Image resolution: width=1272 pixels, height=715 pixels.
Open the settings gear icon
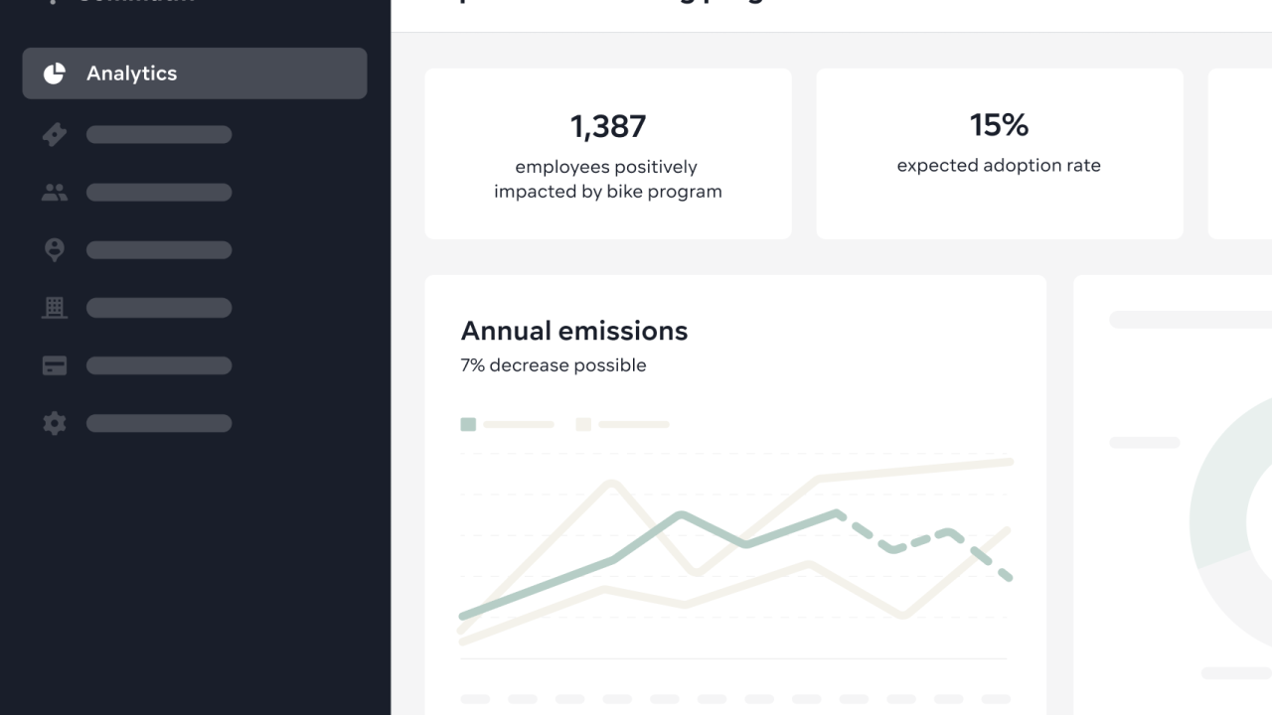(x=55, y=423)
